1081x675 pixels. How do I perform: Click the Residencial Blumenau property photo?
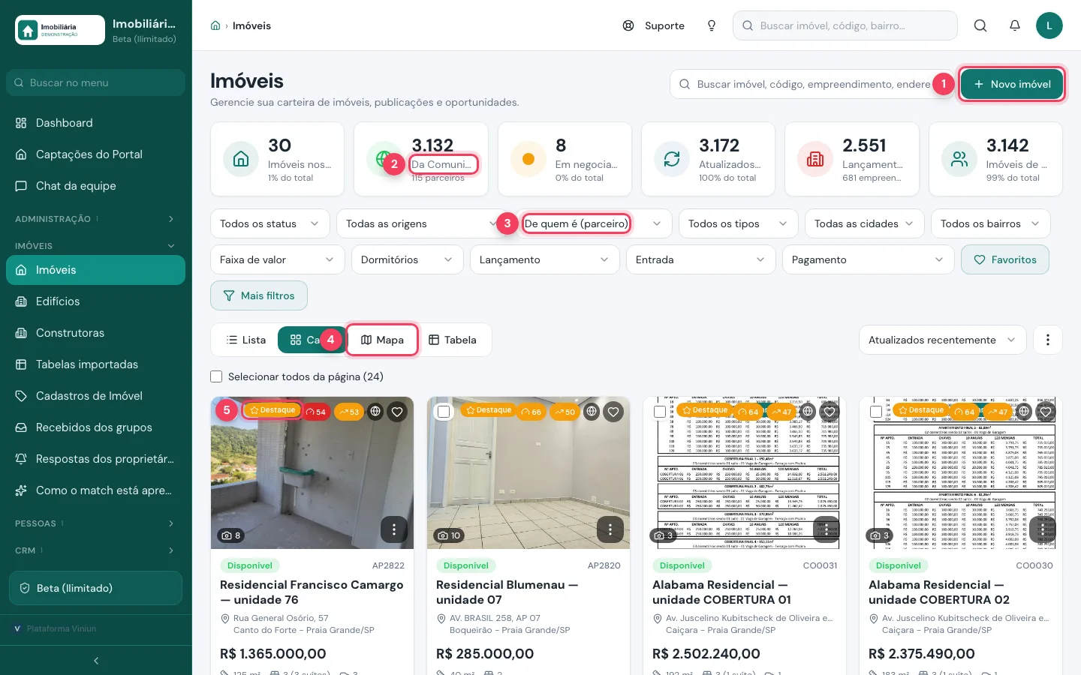coord(528,472)
